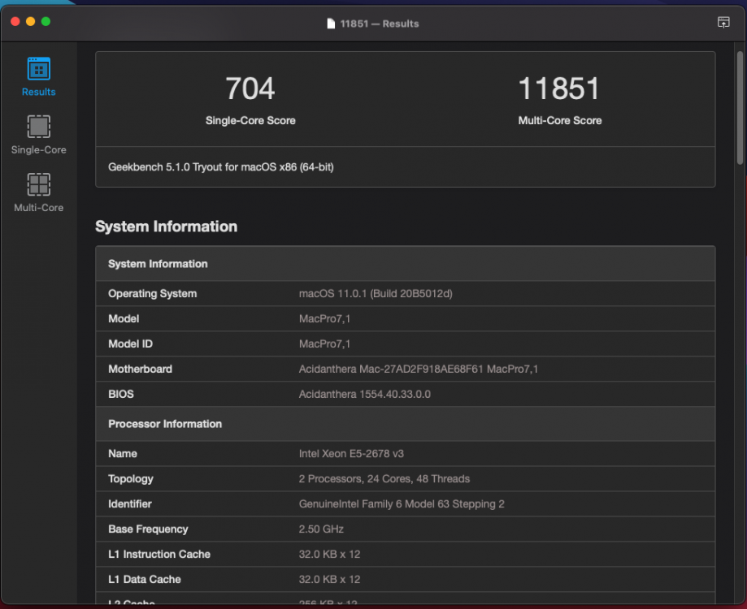
Task: Click the 11851 — Results window title
Action: [x=380, y=24]
